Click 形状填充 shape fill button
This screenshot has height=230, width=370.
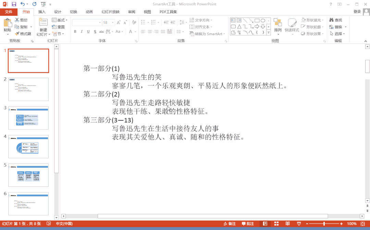(x=312, y=20)
